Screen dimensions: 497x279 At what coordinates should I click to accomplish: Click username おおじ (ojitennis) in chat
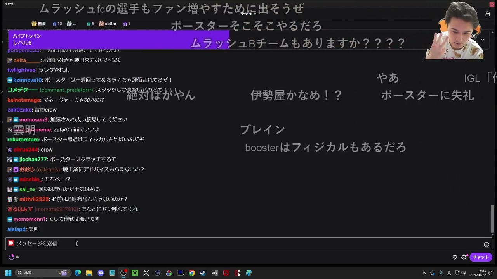[x=40, y=169]
